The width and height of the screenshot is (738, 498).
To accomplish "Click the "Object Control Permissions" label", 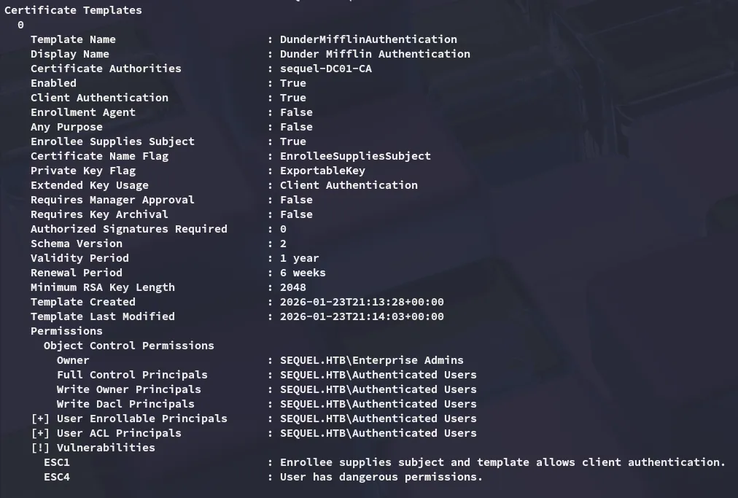I will 128,346.
